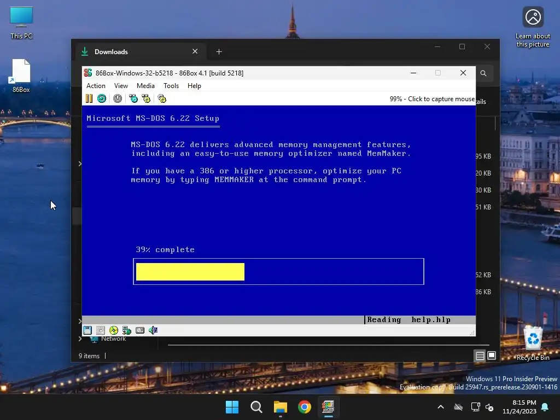
Task: Click the CD-ROM drive status icon
Action: coord(114,330)
